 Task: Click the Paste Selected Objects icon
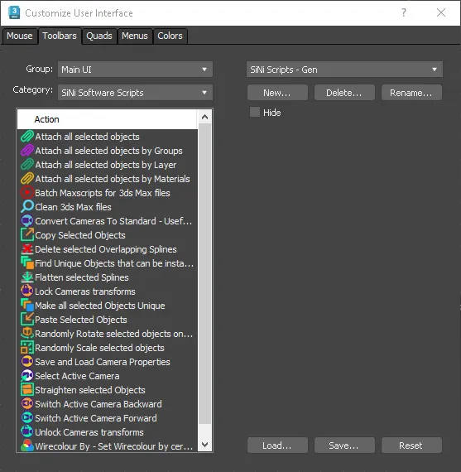pos(27,320)
